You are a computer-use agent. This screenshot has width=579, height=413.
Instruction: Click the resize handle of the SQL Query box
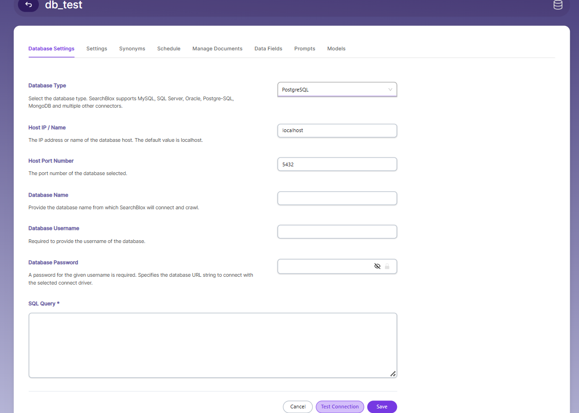[393, 374]
